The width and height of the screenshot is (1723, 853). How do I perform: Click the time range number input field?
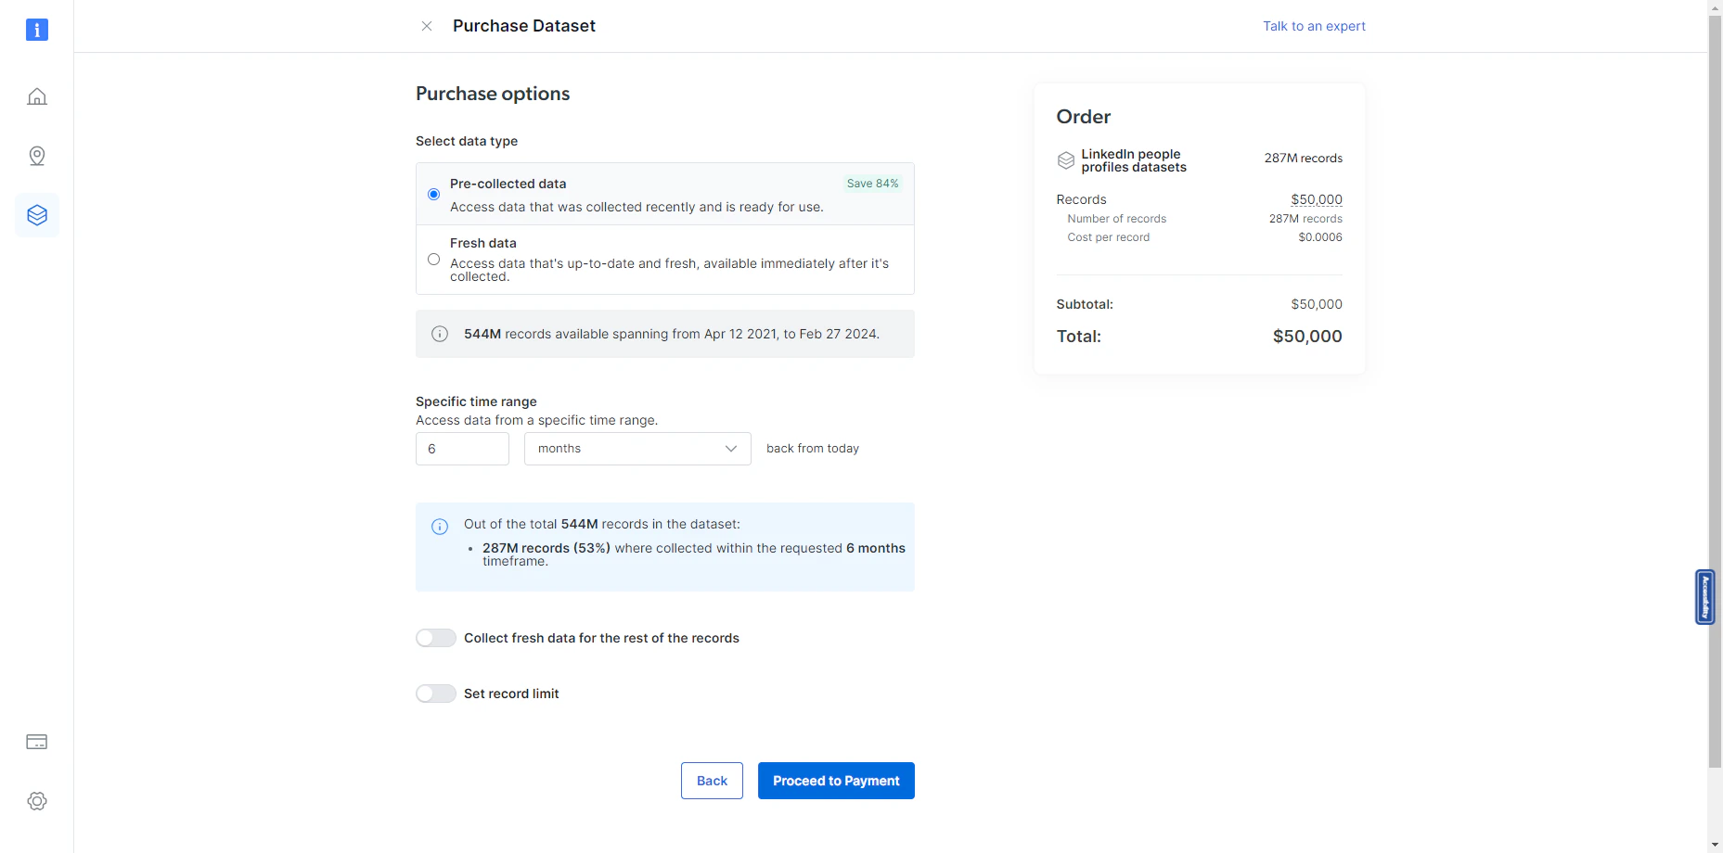[x=462, y=449]
